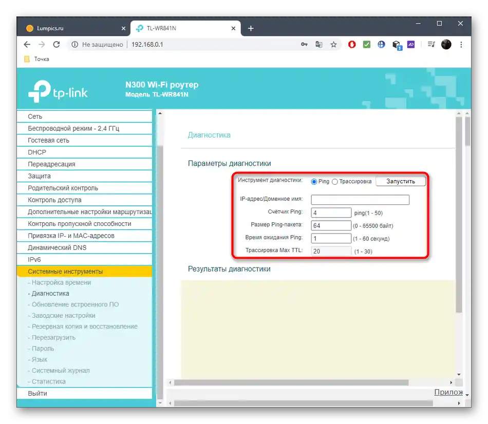The height and width of the screenshot is (424, 488).
Task: Open the Гостевая сеть section
Action: 85,140
